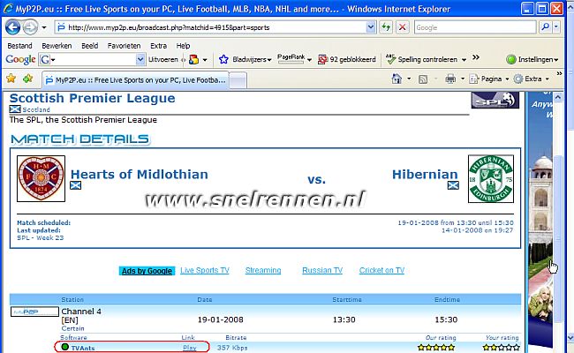This screenshot has width=574, height=353.
Task: Go back with the browser Back arrow
Action: pyautogui.click(x=13, y=27)
